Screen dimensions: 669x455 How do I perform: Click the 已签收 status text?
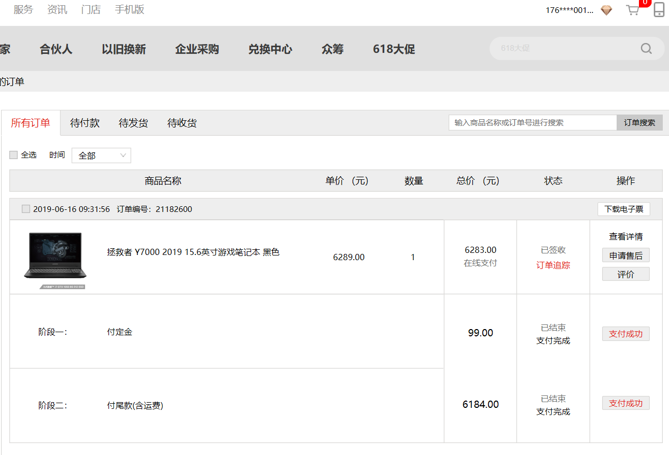click(553, 250)
